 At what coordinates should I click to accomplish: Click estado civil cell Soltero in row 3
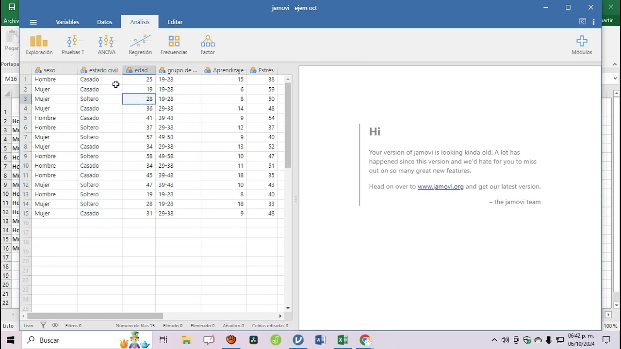pos(100,99)
